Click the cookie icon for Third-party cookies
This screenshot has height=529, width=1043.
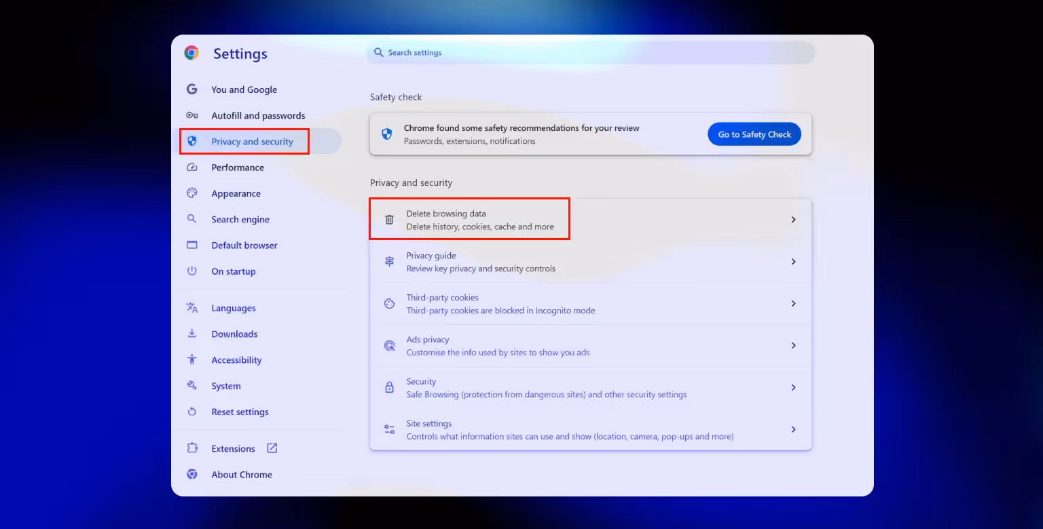389,304
